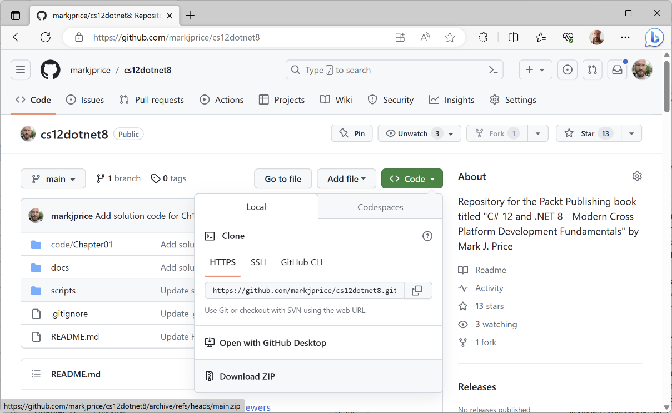Open the Clone help question mark icon
The image size is (672, 413).
pyautogui.click(x=427, y=236)
